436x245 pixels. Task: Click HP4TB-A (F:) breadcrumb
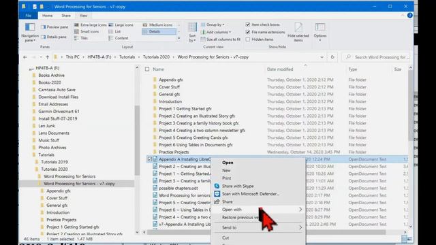tap(99, 57)
